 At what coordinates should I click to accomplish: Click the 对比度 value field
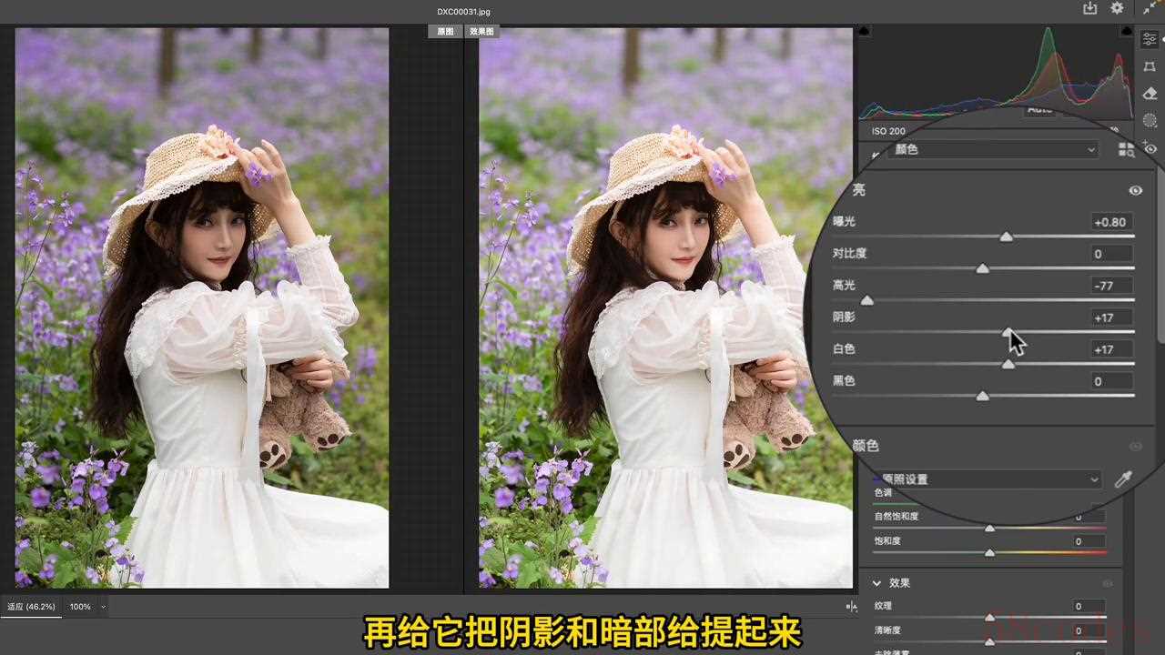point(1111,254)
